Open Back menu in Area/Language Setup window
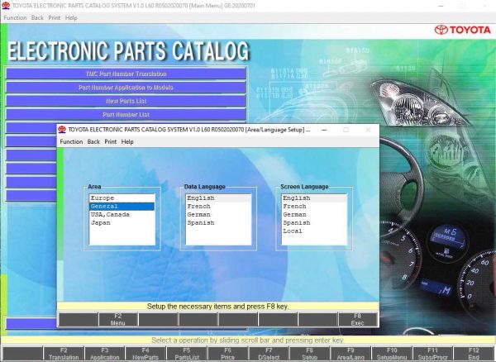 click(x=93, y=142)
